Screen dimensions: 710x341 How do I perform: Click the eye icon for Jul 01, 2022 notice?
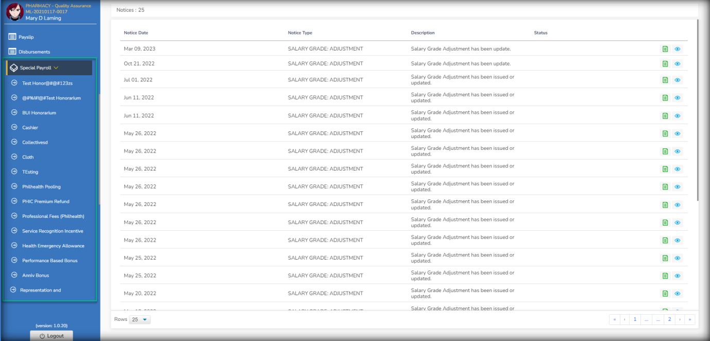point(678,80)
